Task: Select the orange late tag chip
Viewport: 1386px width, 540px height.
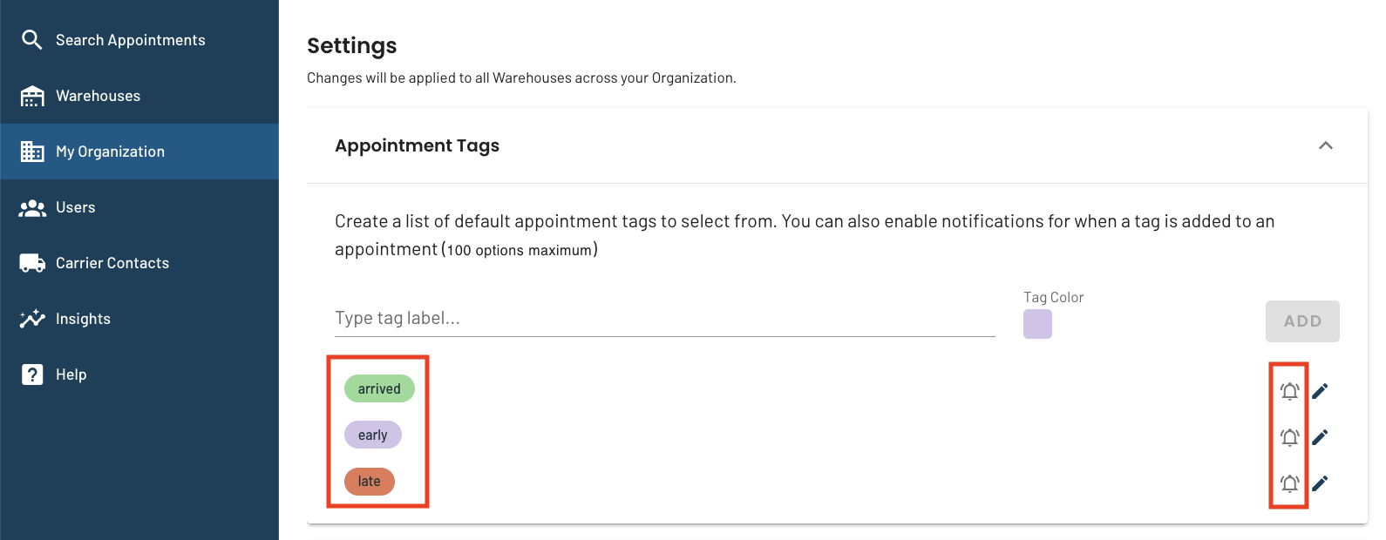Action: point(370,481)
